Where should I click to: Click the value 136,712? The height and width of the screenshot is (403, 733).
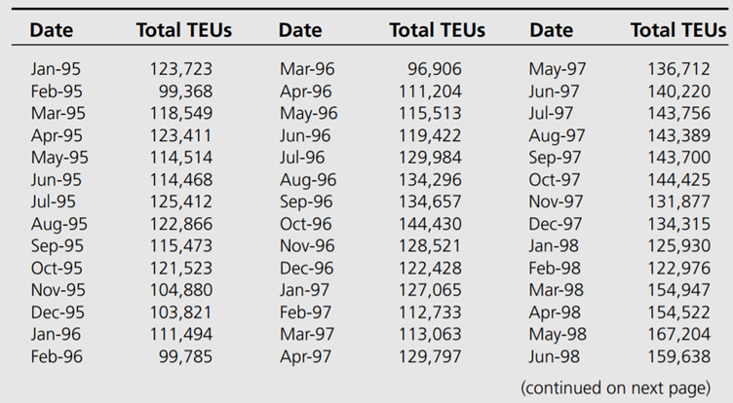coord(679,69)
